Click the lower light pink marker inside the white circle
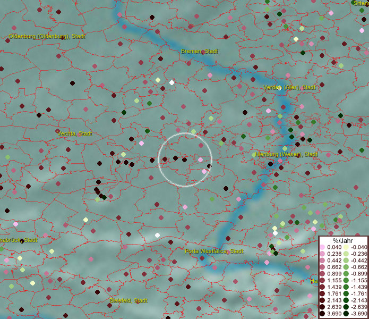Image resolution: width=369 pixels, height=319 pixels. [x=204, y=171]
